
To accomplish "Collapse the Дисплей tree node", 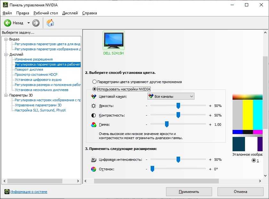I will 6,55.
